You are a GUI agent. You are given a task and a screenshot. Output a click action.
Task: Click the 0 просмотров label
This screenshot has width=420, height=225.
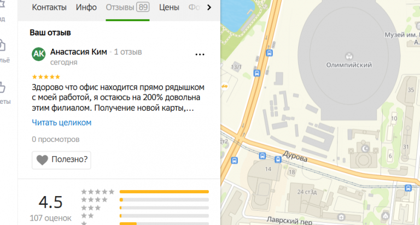56,139
